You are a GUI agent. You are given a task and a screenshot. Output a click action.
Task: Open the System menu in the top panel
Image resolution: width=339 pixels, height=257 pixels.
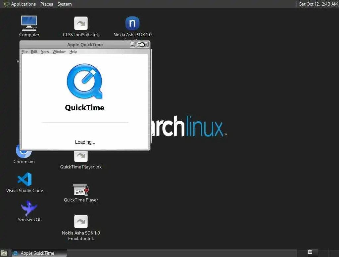(x=65, y=4)
